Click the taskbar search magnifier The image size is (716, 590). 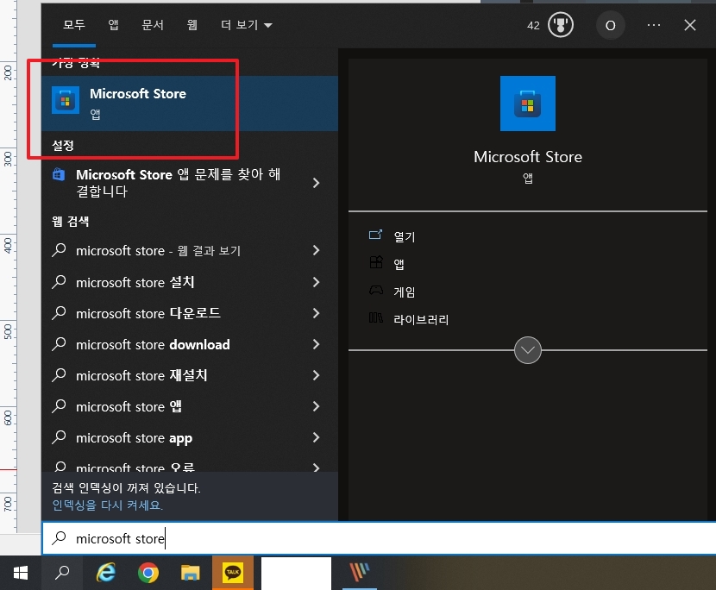(62, 573)
